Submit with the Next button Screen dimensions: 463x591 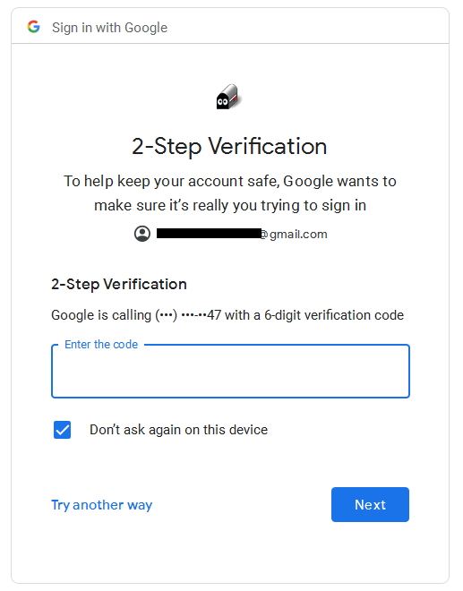point(370,504)
